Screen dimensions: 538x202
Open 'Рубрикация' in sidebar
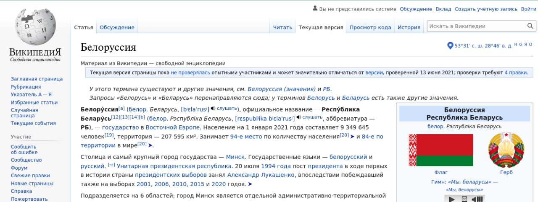tap(26, 87)
